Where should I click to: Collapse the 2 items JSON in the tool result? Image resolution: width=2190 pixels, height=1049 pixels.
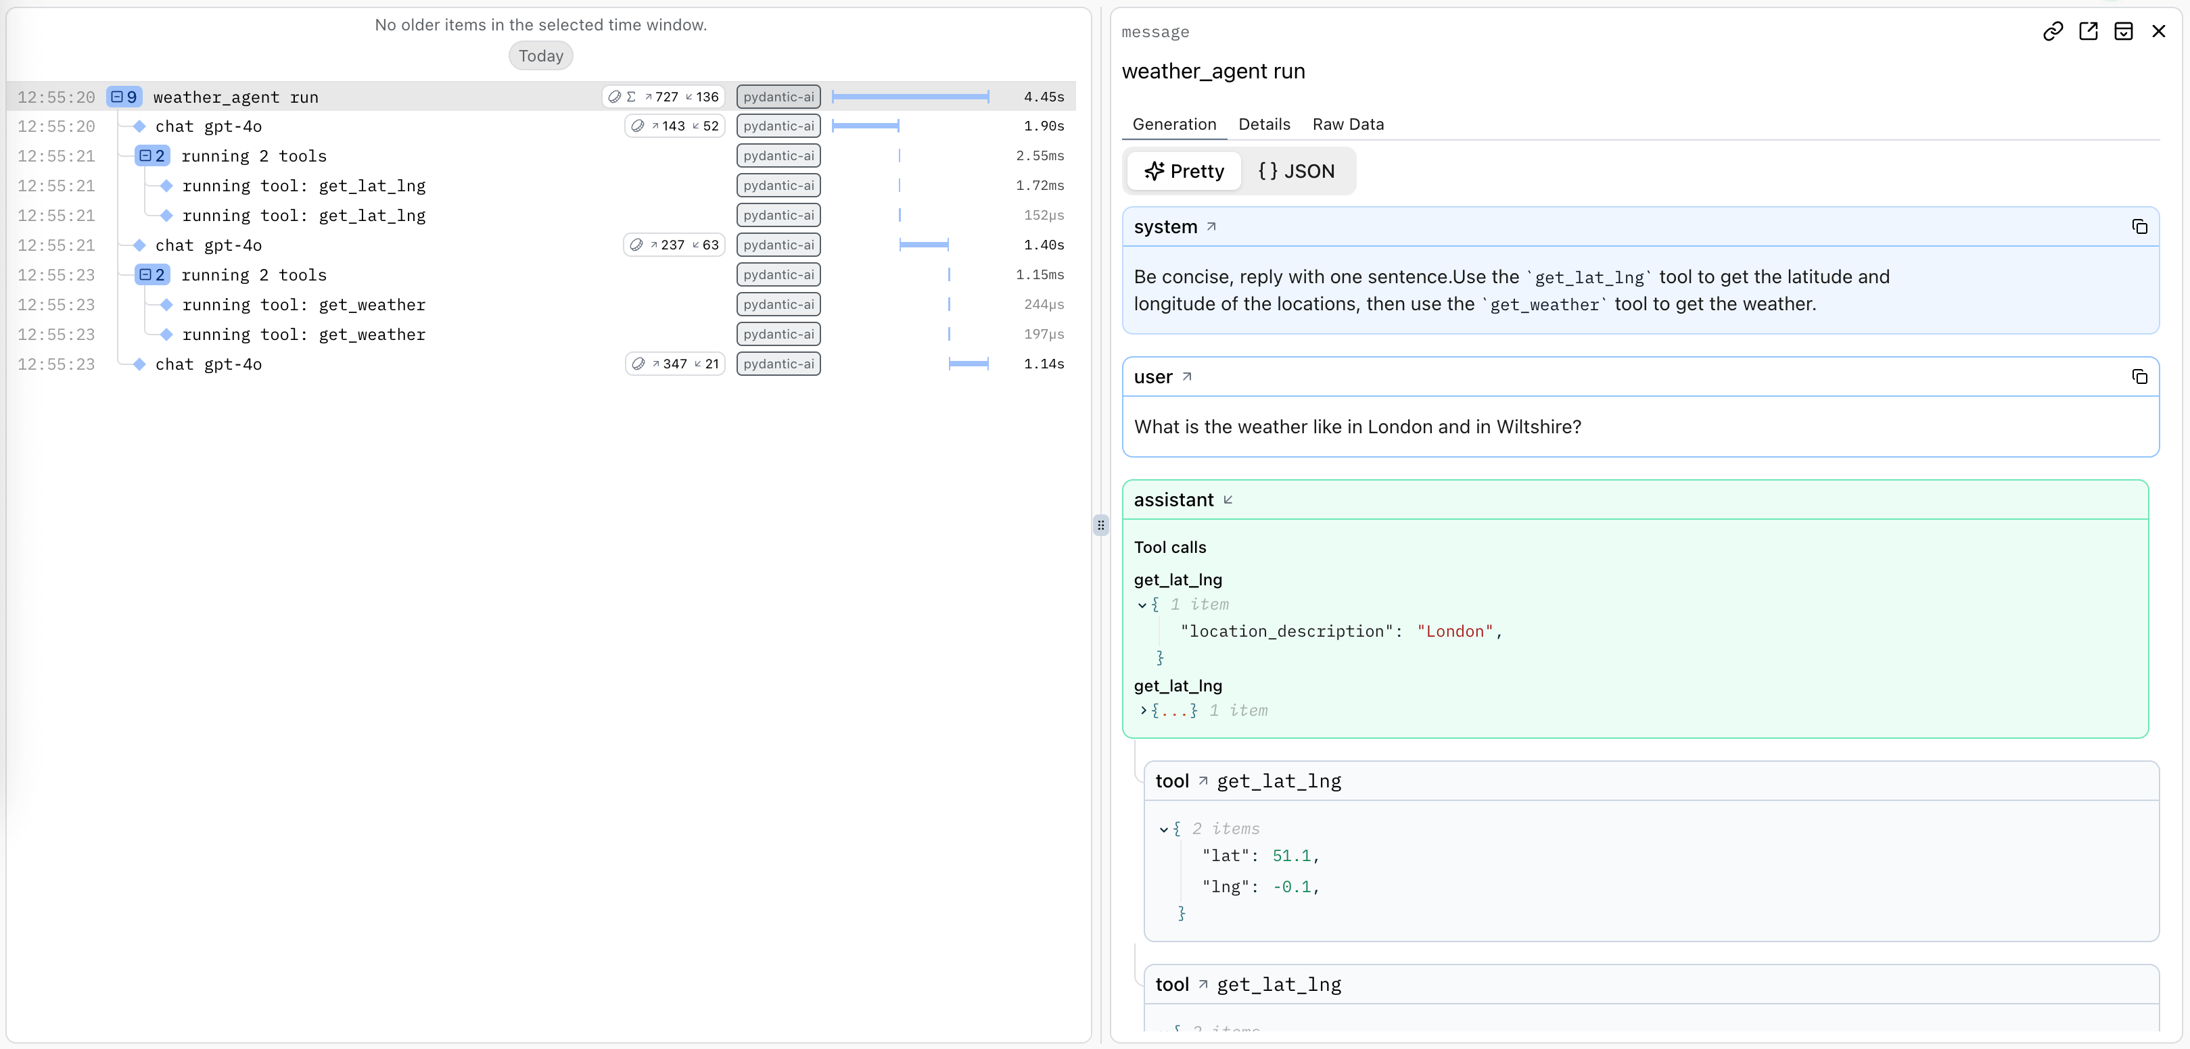point(1164,829)
